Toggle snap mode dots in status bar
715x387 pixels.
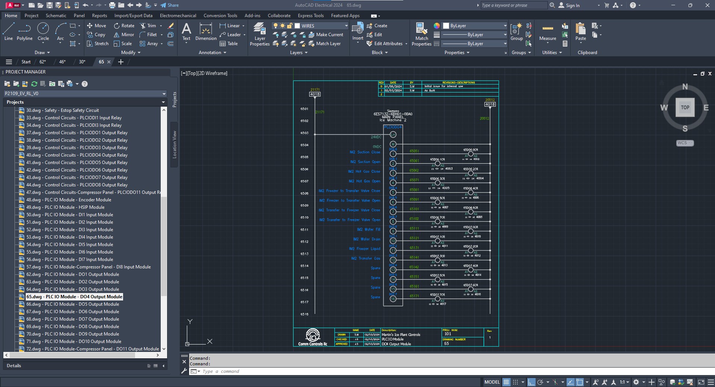coord(515,382)
